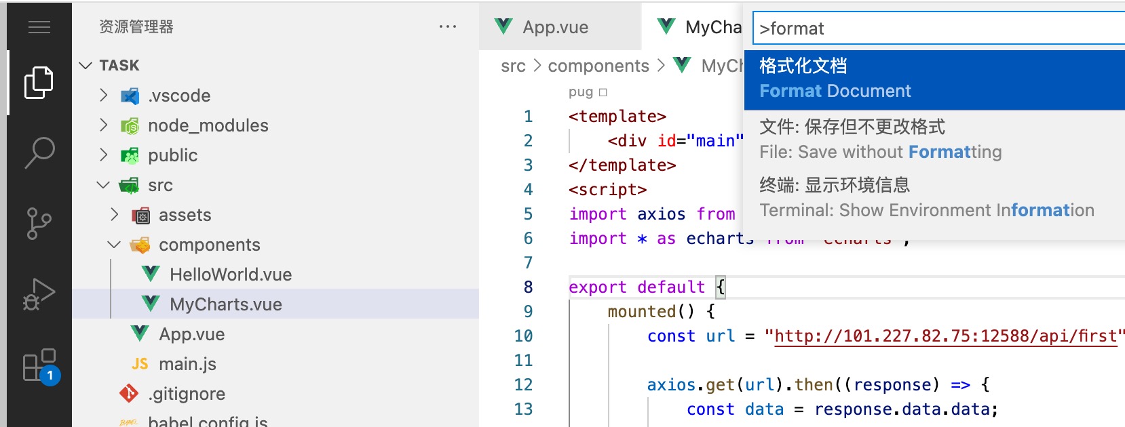Expand the assets folder
The image size is (1125, 427).
click(115, 215)
